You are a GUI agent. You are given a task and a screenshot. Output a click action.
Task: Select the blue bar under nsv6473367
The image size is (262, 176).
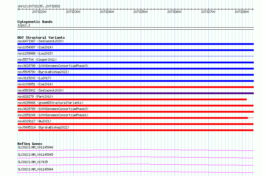click(x=135, y=44)
